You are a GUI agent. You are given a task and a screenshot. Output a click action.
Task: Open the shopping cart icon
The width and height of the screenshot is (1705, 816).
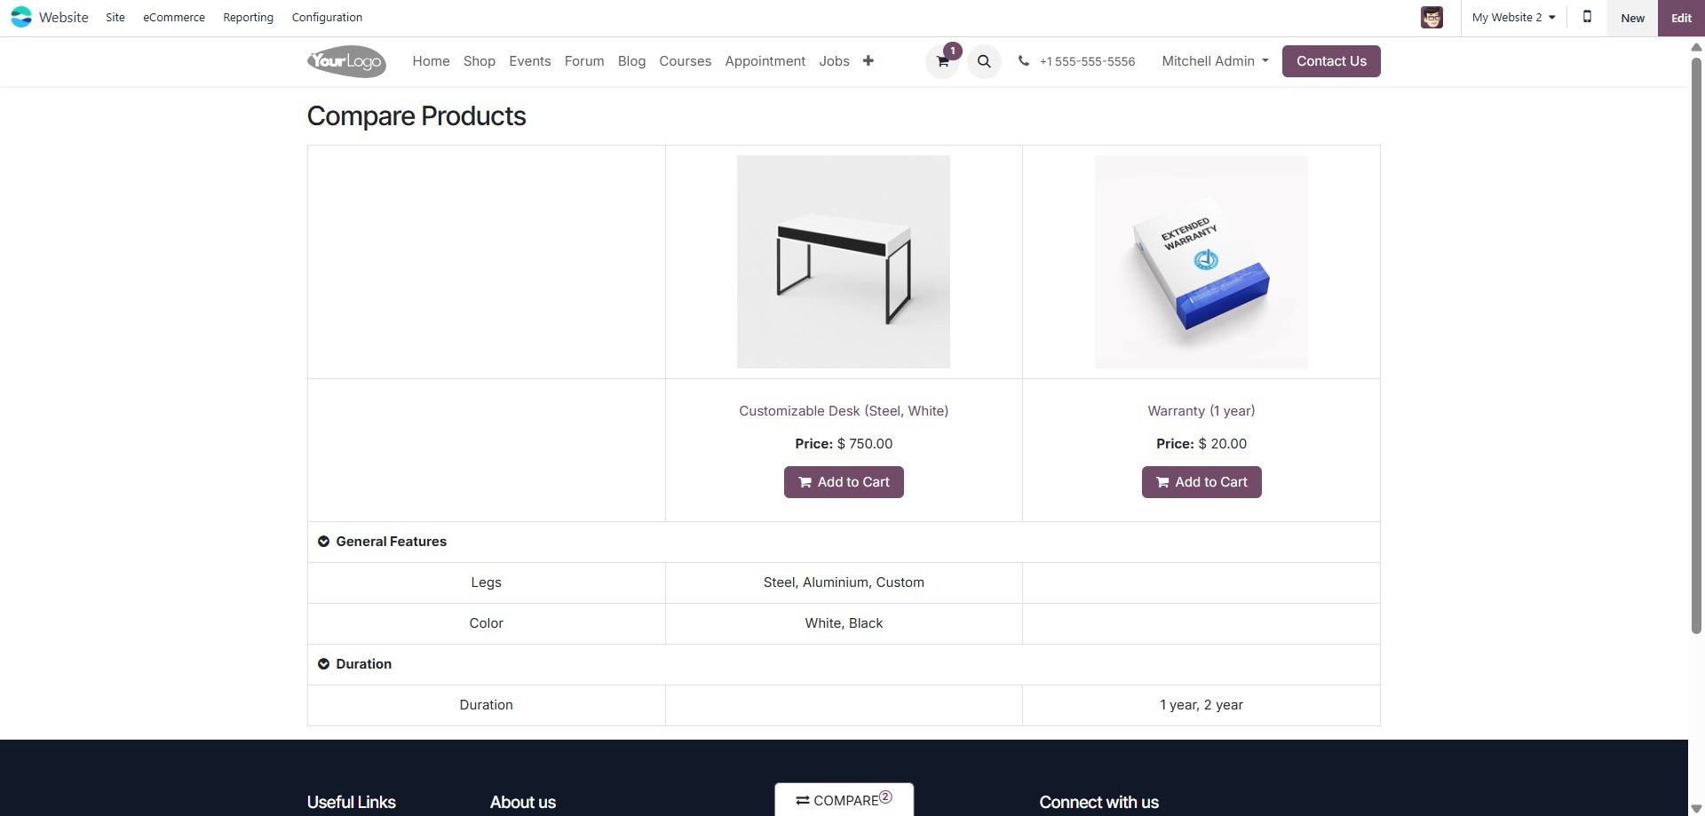(942, 61)
